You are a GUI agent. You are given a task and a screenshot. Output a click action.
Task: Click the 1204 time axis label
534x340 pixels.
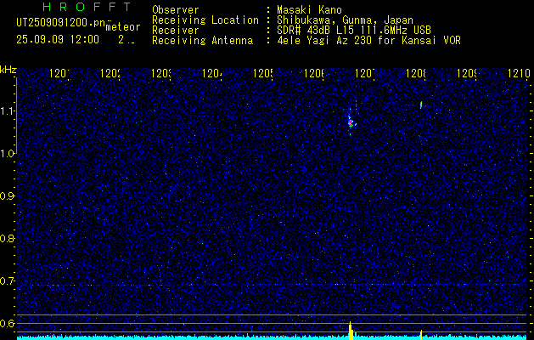click(x=212, y=73)
